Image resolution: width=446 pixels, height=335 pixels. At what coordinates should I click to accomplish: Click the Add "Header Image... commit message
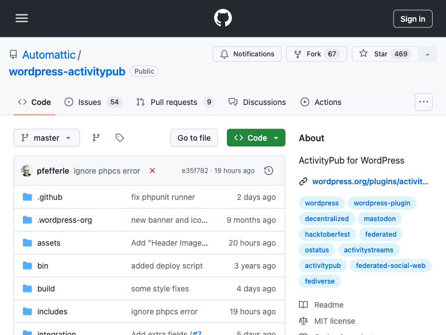pyautogui.click(x=169, y=243)
